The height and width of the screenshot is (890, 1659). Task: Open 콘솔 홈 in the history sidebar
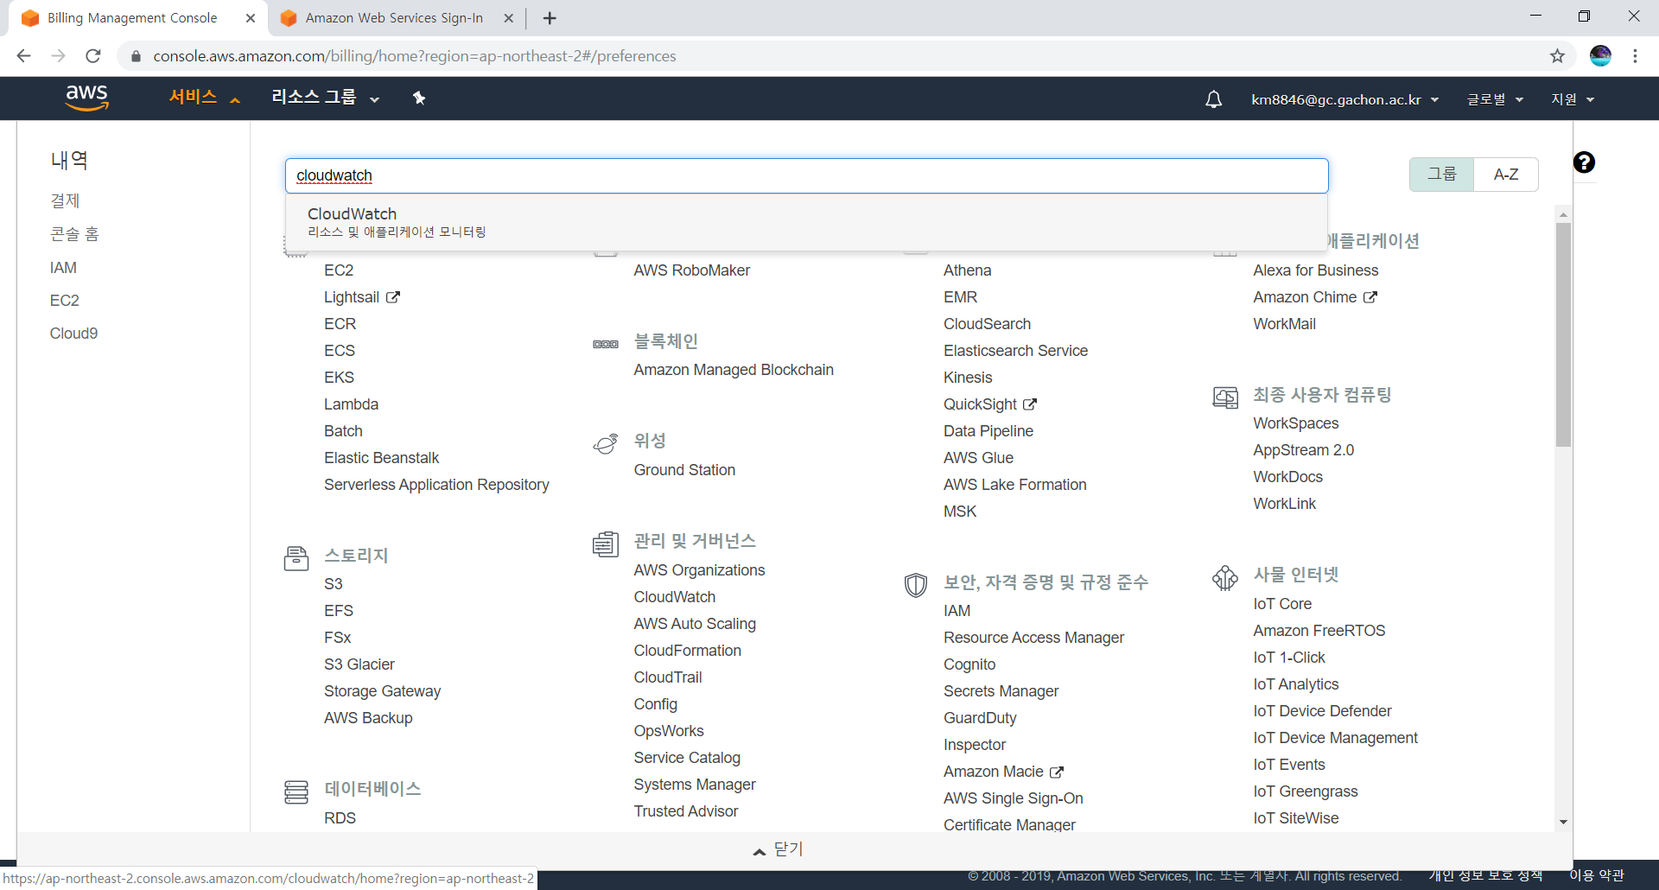click(74, 234)
